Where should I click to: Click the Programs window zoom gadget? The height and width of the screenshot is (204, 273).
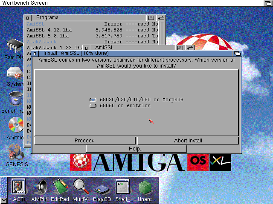pyautogui.click(x=151, y=18)
